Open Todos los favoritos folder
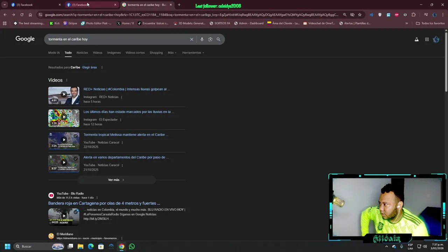 click(430, 23)
